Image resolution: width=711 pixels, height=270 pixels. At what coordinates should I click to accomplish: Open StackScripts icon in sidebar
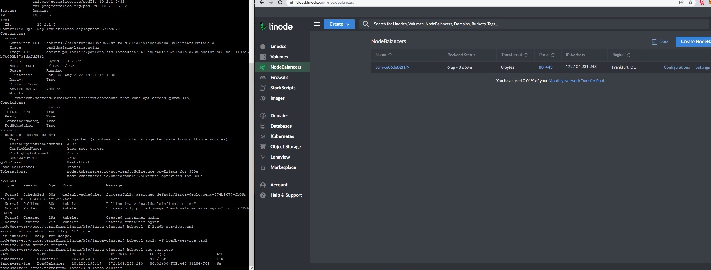(x=263, y=88)
